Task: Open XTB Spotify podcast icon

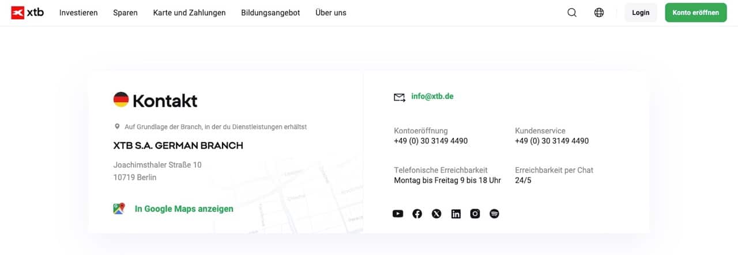Action: 494,214
